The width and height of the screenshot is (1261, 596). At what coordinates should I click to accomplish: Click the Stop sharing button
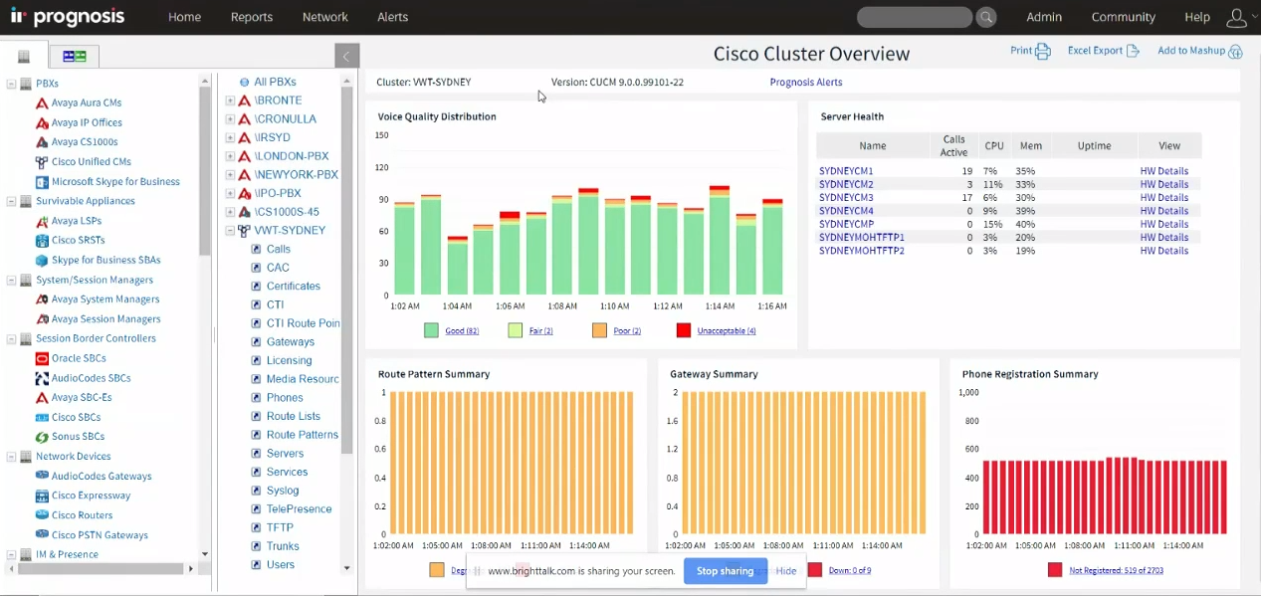click(725, 571)
